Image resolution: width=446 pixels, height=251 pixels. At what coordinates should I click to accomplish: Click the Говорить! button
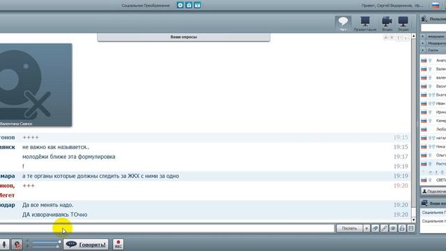(86, 245)
